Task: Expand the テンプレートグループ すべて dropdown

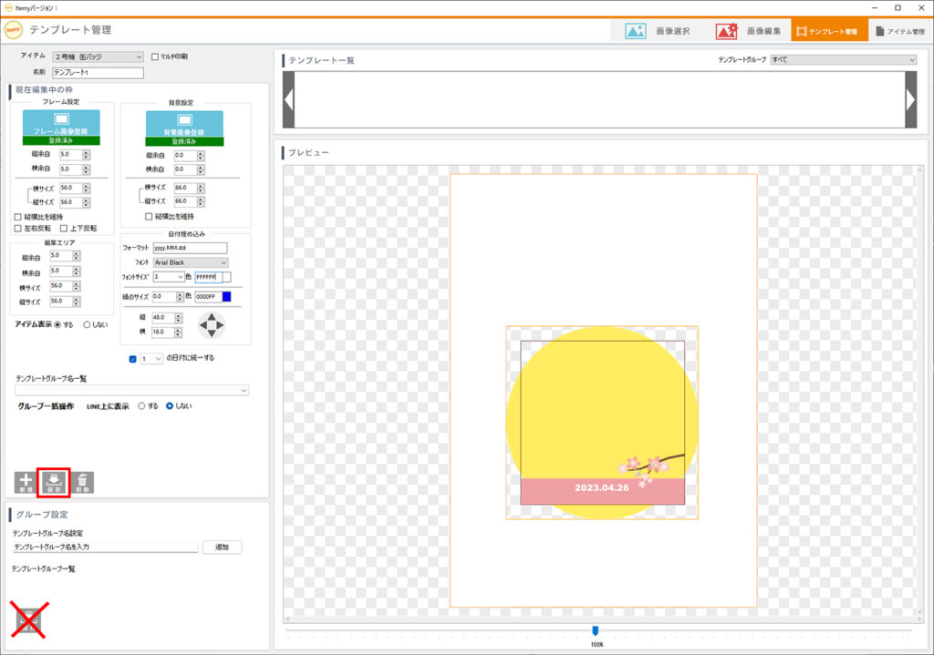Action: 843,59
